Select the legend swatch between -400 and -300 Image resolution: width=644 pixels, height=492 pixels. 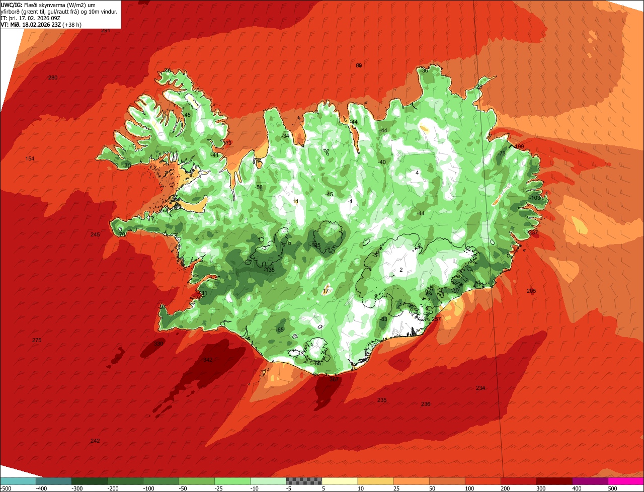(x=54, y=481)
